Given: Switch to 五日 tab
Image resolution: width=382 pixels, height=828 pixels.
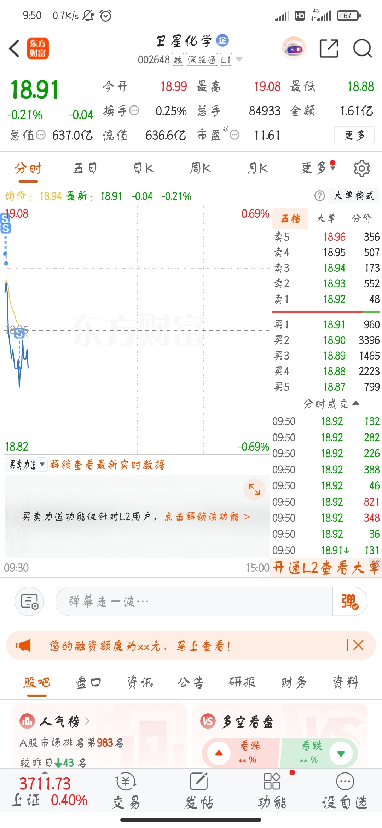Looking at the screenshot, I should (x=85, y=168).
